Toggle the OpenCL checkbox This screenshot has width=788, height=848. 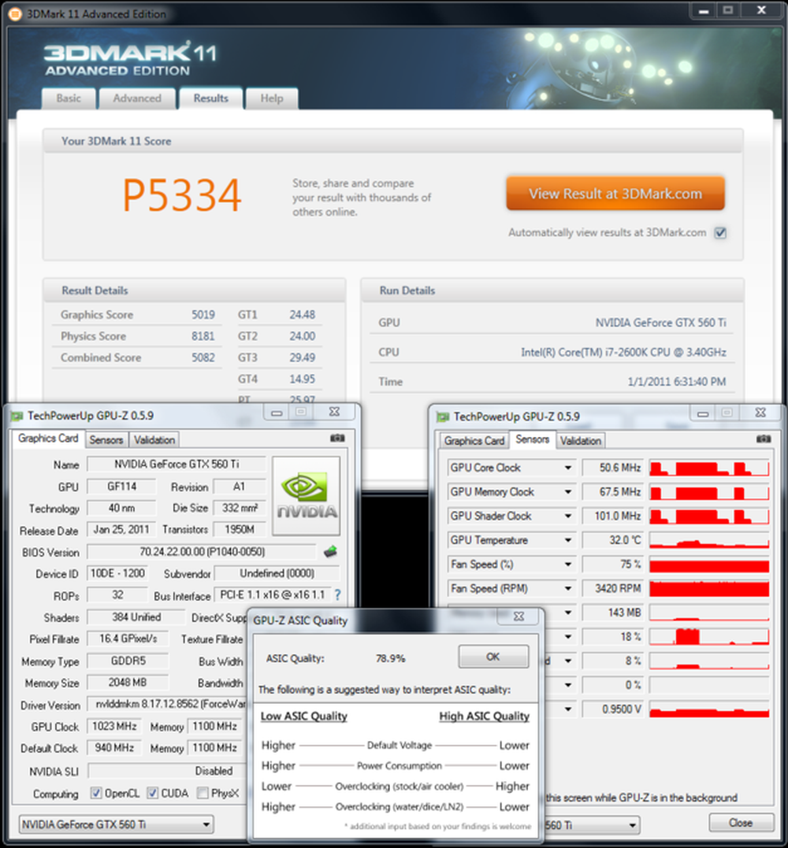pos(96,793)
